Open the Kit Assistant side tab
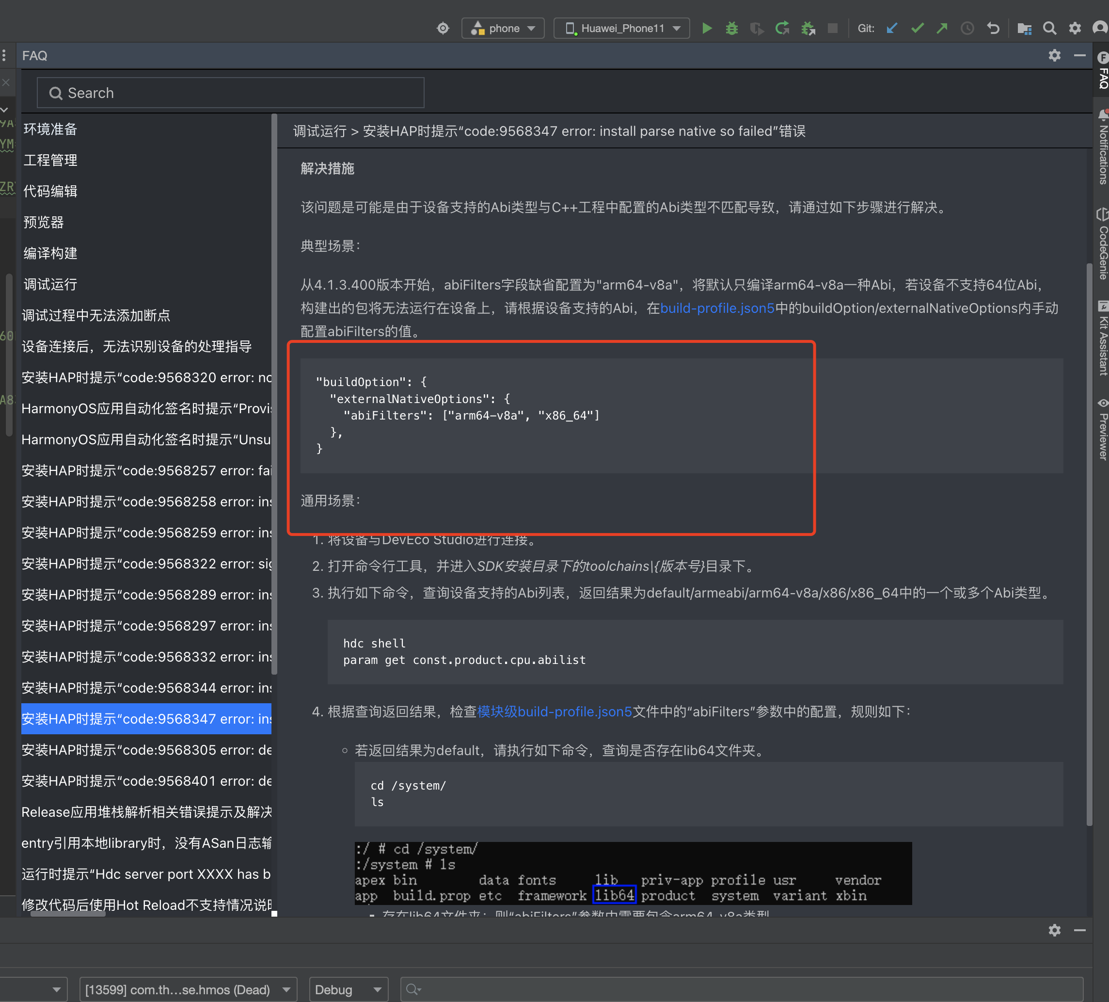Screen dimensions: 1109x1002 1102,338
